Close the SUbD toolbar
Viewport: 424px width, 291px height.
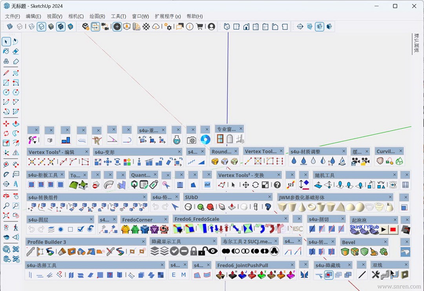(x=270, y=196)
